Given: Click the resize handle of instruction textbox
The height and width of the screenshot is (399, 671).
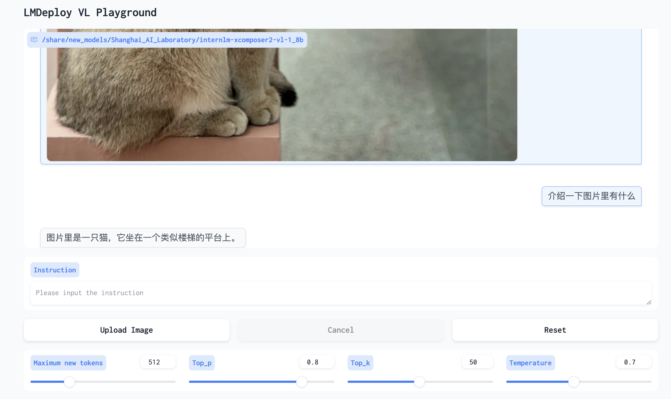Looking at the screenshot, I should tap(649, 302).
